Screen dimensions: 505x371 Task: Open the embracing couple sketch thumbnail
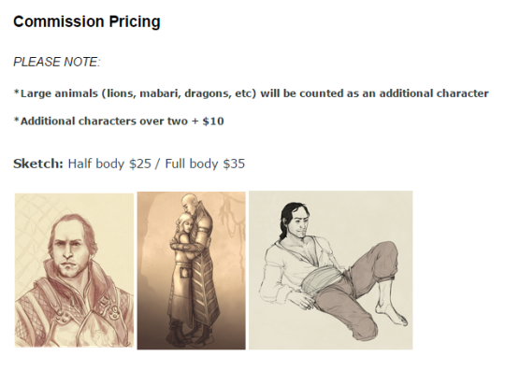click(192, 271)
